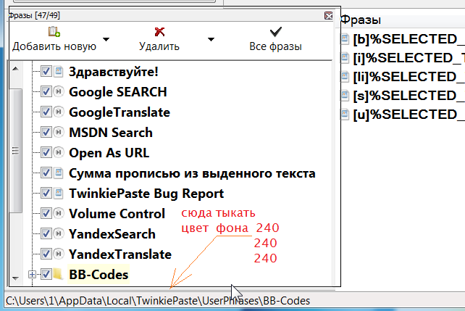Click the note icon beside TwinkiePaste Bug Report
This screenshot has height=311, width=465.
click(x=59, y=193)
